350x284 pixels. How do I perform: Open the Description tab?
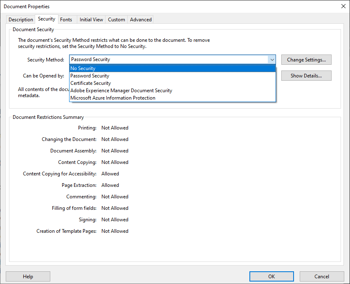[x=21, y=20]
